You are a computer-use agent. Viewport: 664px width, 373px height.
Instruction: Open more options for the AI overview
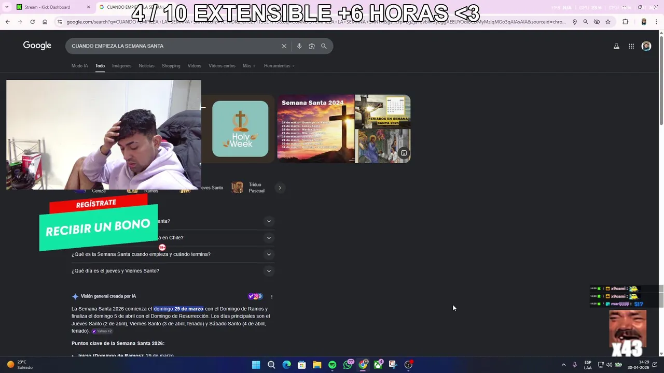pyautogui.click(x=271, y=297)
